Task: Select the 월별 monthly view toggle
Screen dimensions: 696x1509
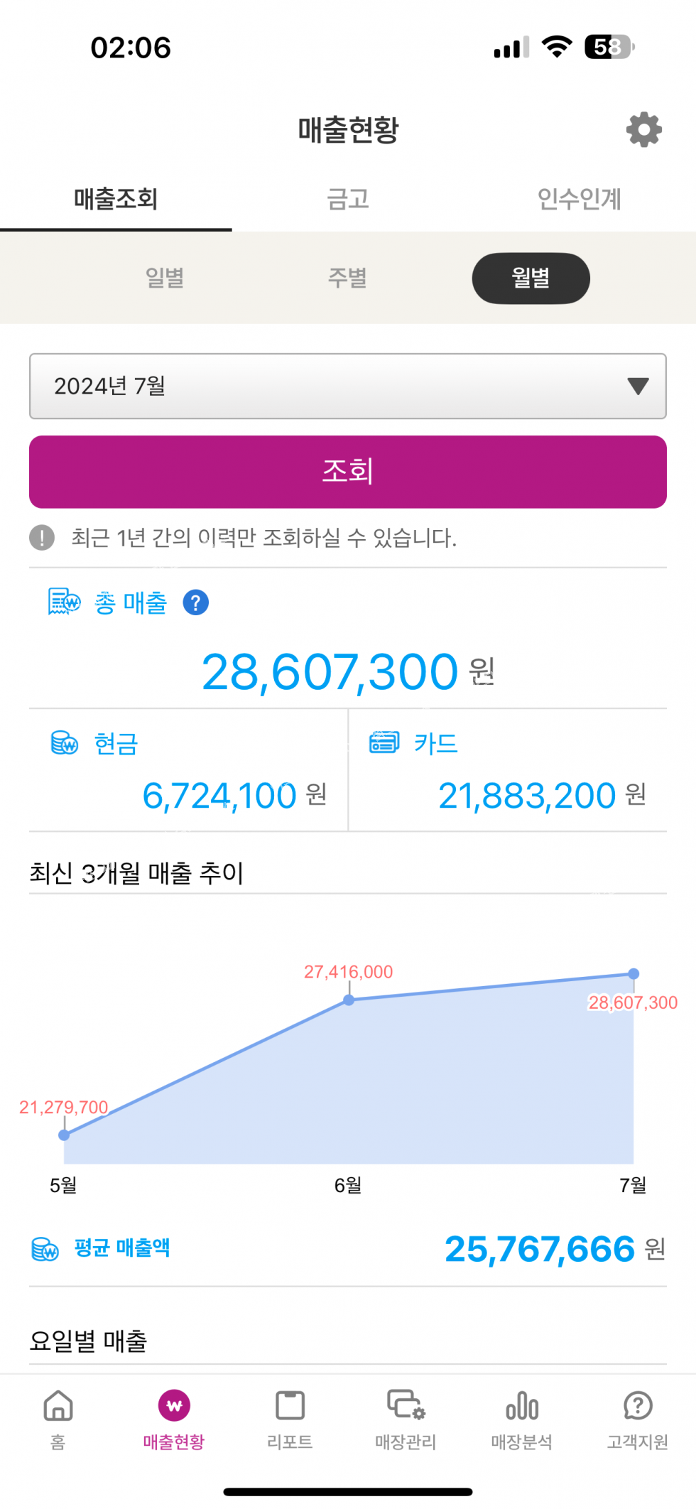Action: point(531,278)
